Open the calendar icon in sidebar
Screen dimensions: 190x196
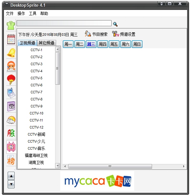point(11,39)
